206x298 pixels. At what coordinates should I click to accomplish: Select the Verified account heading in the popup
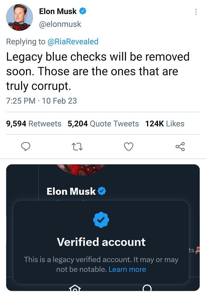pos(100,242)
